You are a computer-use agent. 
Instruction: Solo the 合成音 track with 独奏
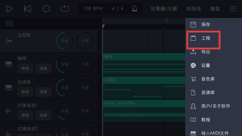coord(43,92)
